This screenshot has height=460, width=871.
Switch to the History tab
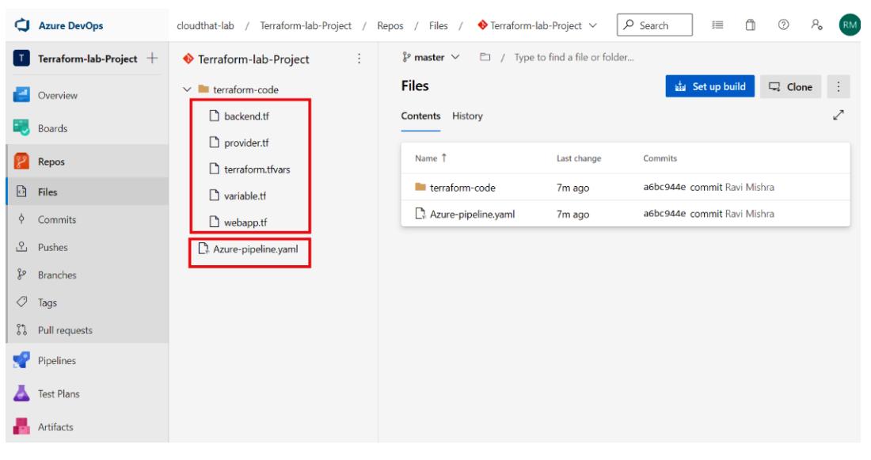point(467,116)
